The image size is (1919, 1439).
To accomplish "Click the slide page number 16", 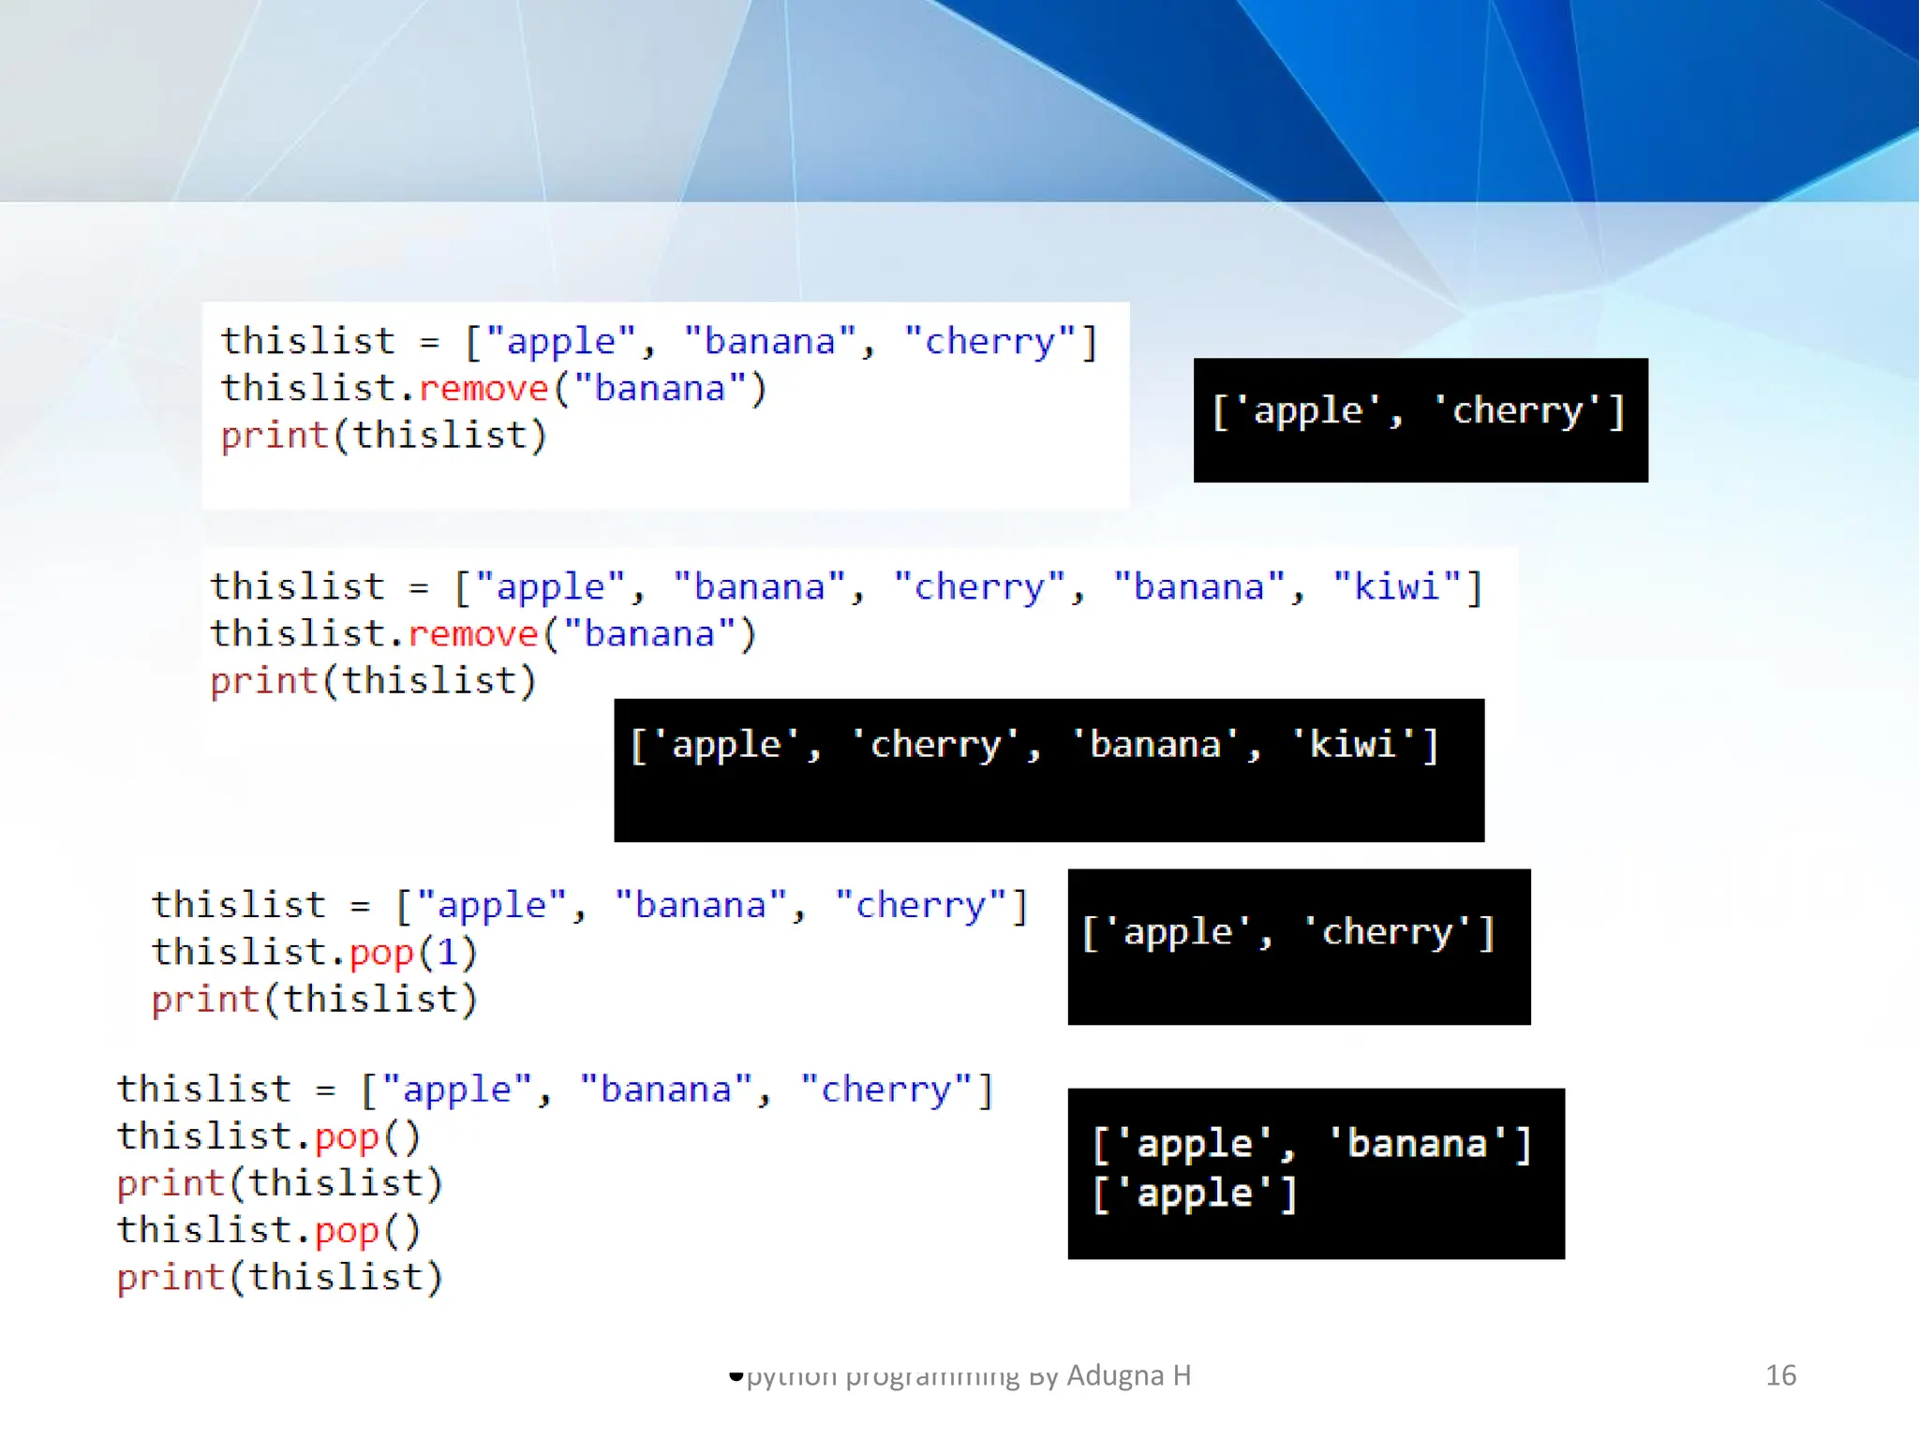I will [x=1780, y=1375].
